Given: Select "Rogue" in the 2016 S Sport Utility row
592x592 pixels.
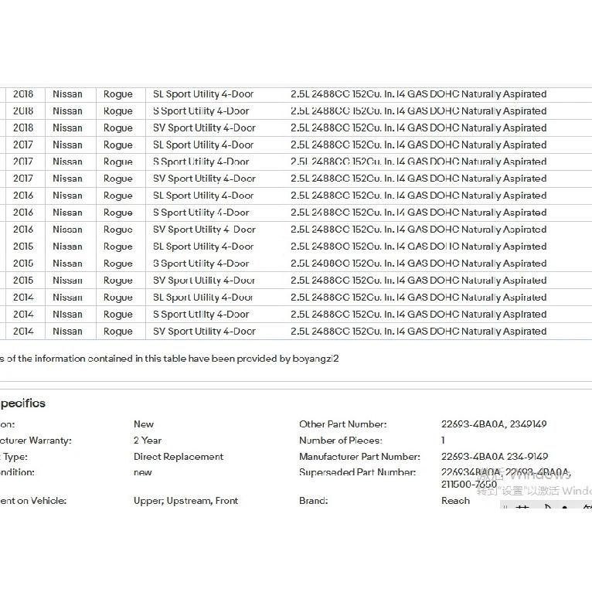Looking at the screenshot, I should coord(117,213).
